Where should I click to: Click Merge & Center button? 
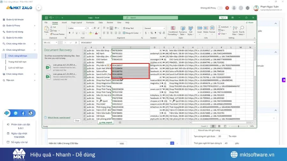coord(132,33)
